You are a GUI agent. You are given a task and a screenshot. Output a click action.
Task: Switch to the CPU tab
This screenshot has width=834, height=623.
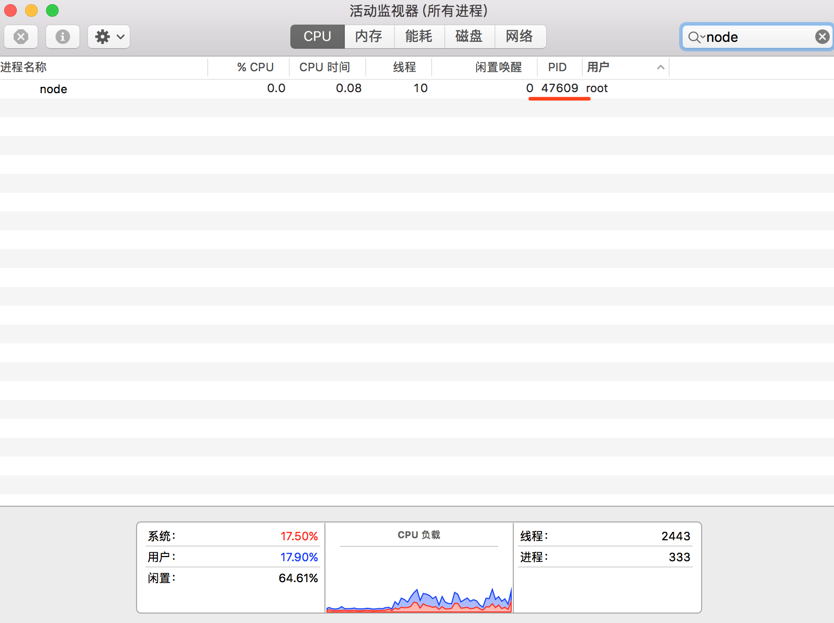point(318,37)
